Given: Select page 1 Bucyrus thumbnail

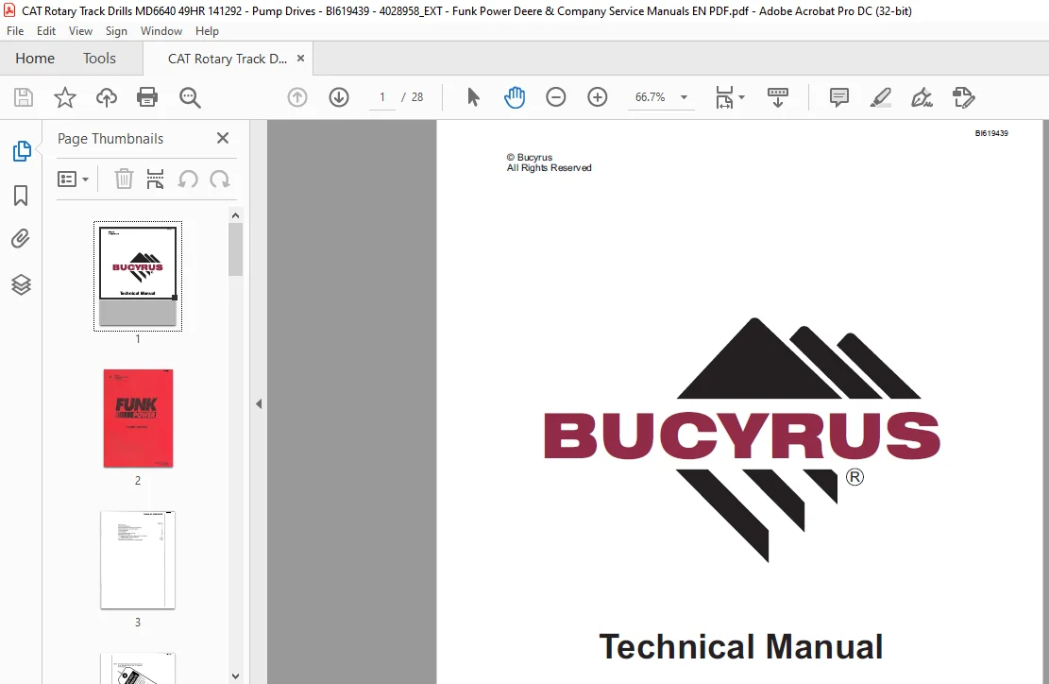Looking at the screenshot, I should click(138, 277).
